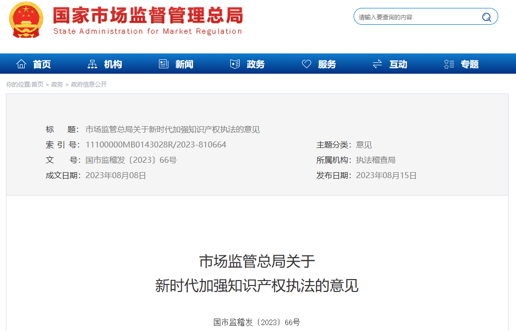
Task: Click the State Administration for Market Regulation text
Action: pos(148,31)
